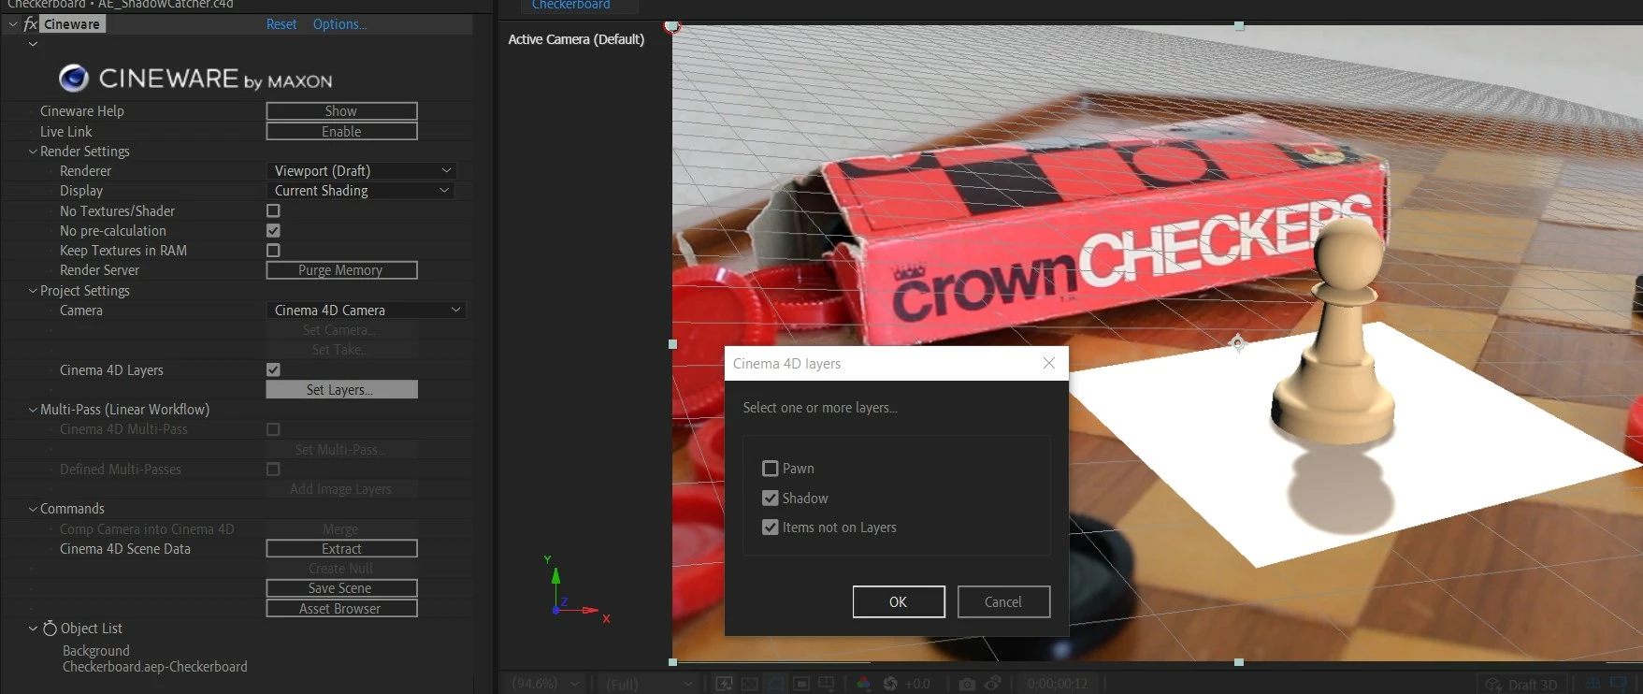Open the resolution dropdown showing Full
The image size is (1643, 694).
648,684
